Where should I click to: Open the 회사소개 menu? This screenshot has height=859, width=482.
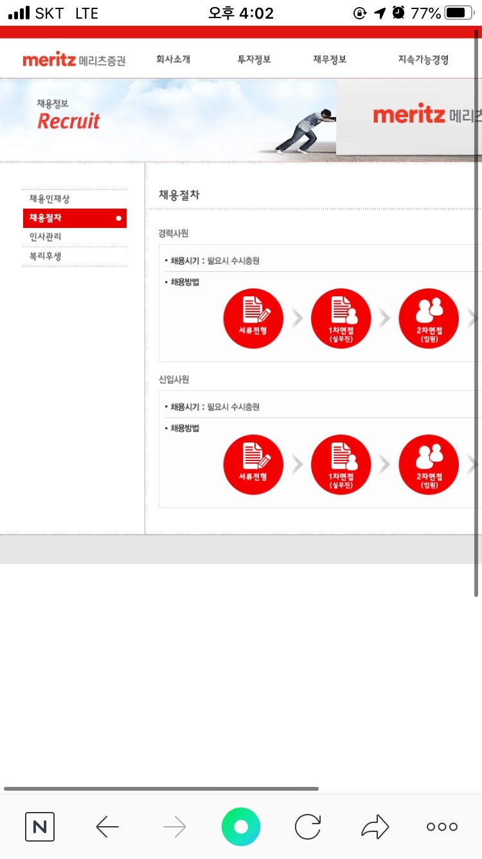[x=173, y=60]
